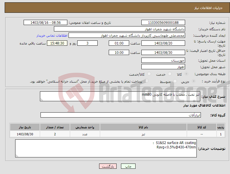The height and width of the screenshot is (174, 230).
Task: Click the quantity cell showing 2
Action: click(x=55, y=134)
